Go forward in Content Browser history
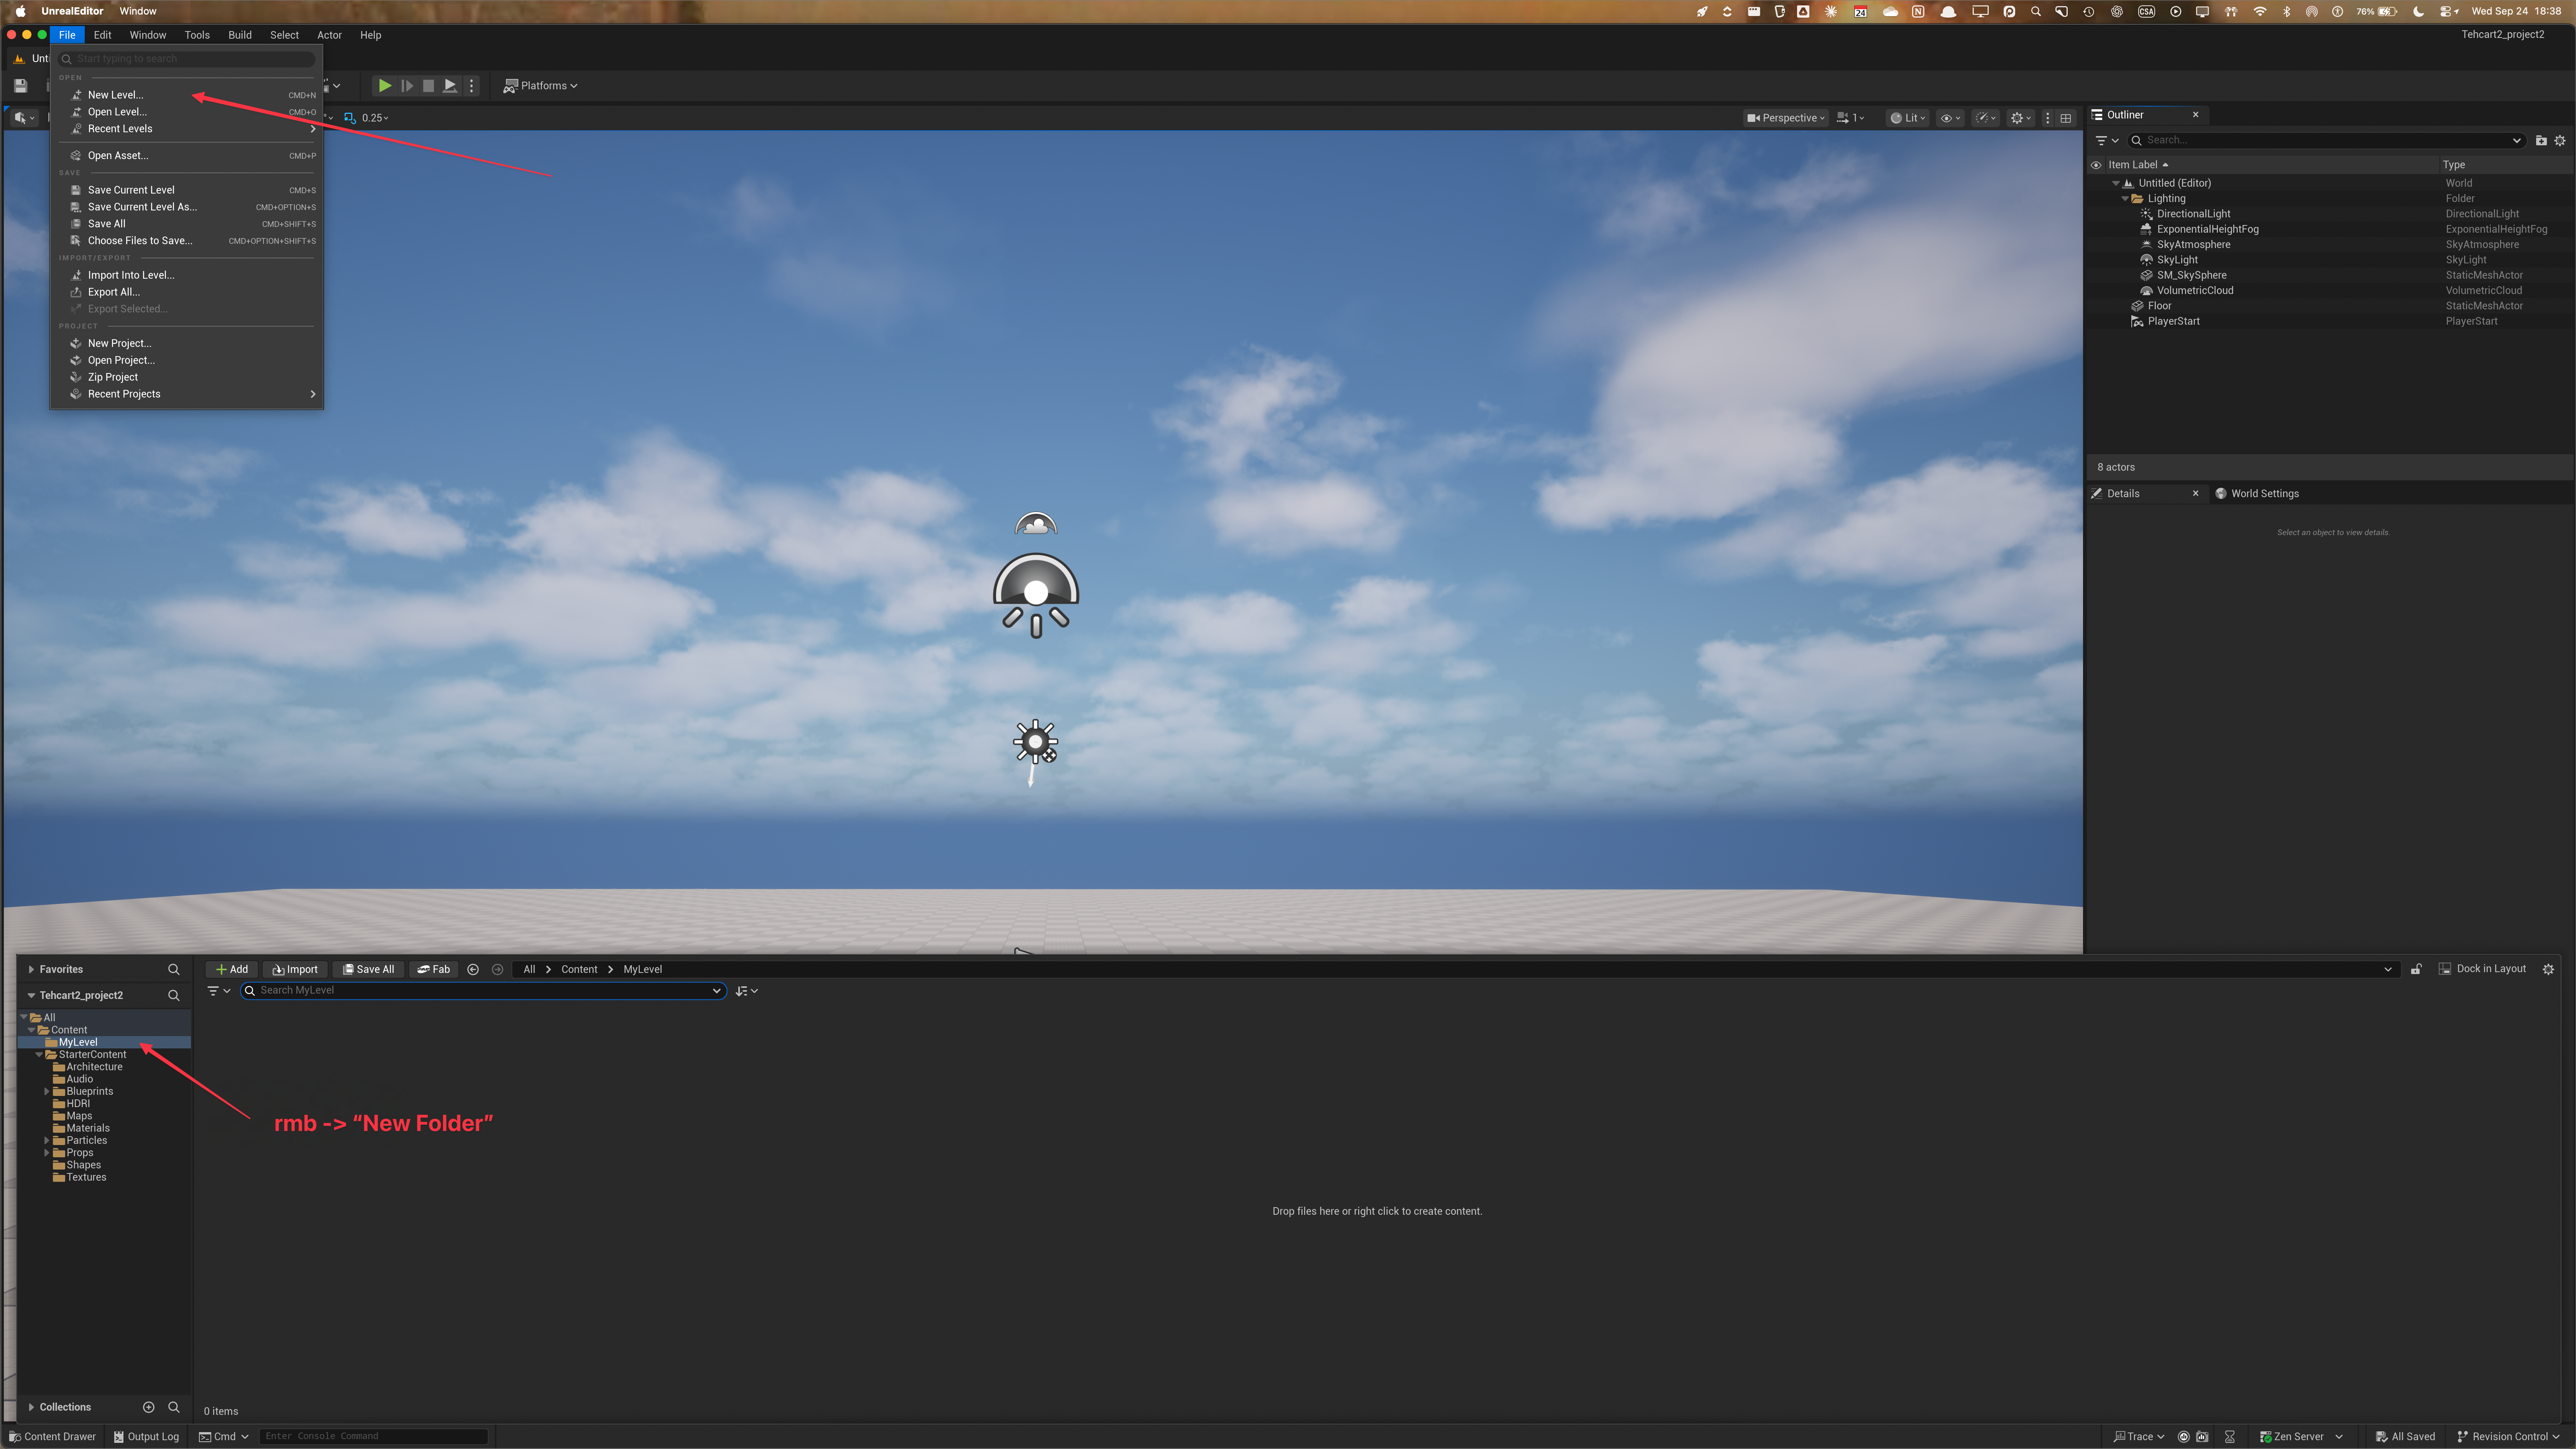The width and height of the screenshot is (2576, 1449). click(497, 969)
